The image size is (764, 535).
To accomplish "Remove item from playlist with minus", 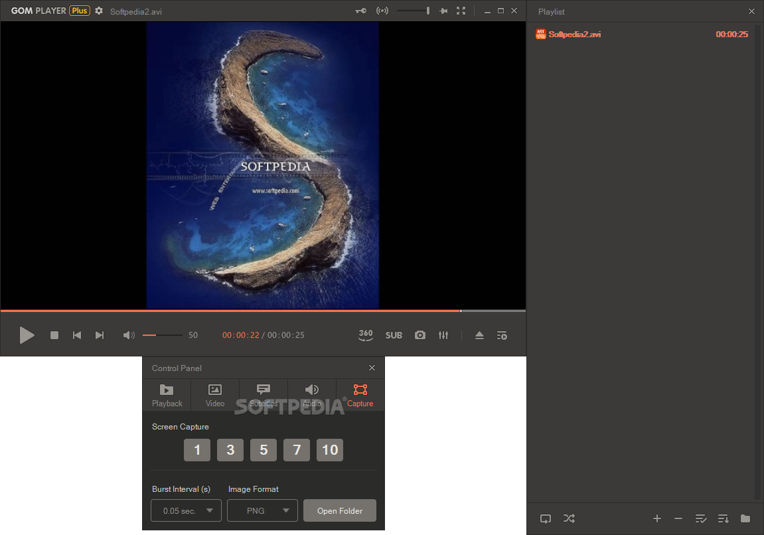I will tap(678, 518).
